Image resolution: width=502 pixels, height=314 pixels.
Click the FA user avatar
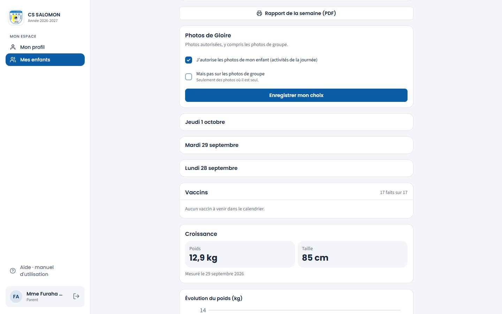(16, 297)
